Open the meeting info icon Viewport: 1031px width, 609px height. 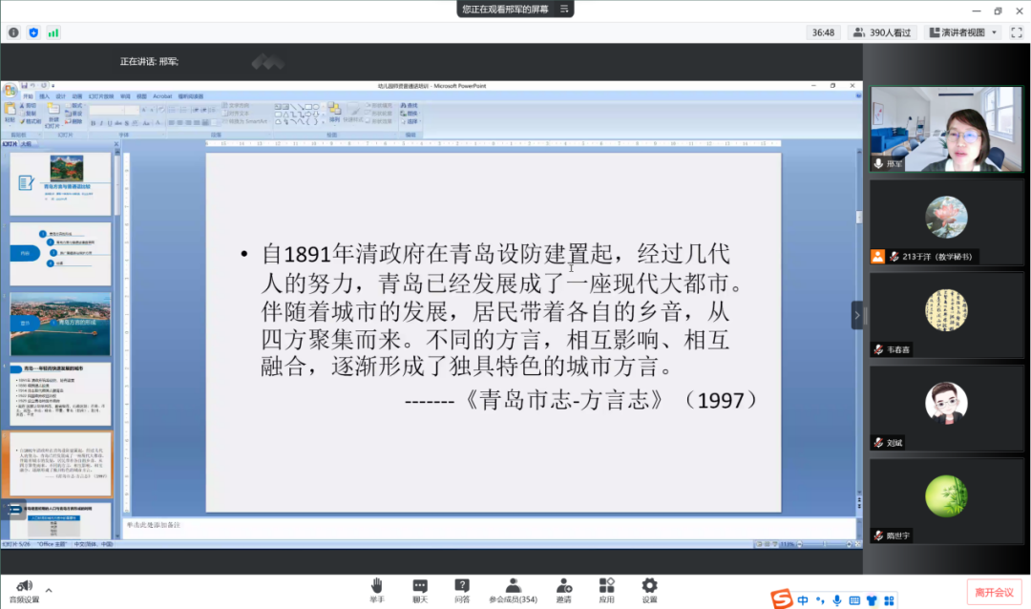13,32
